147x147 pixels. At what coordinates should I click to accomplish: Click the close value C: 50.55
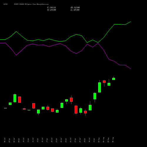click(x=51, y=8)
